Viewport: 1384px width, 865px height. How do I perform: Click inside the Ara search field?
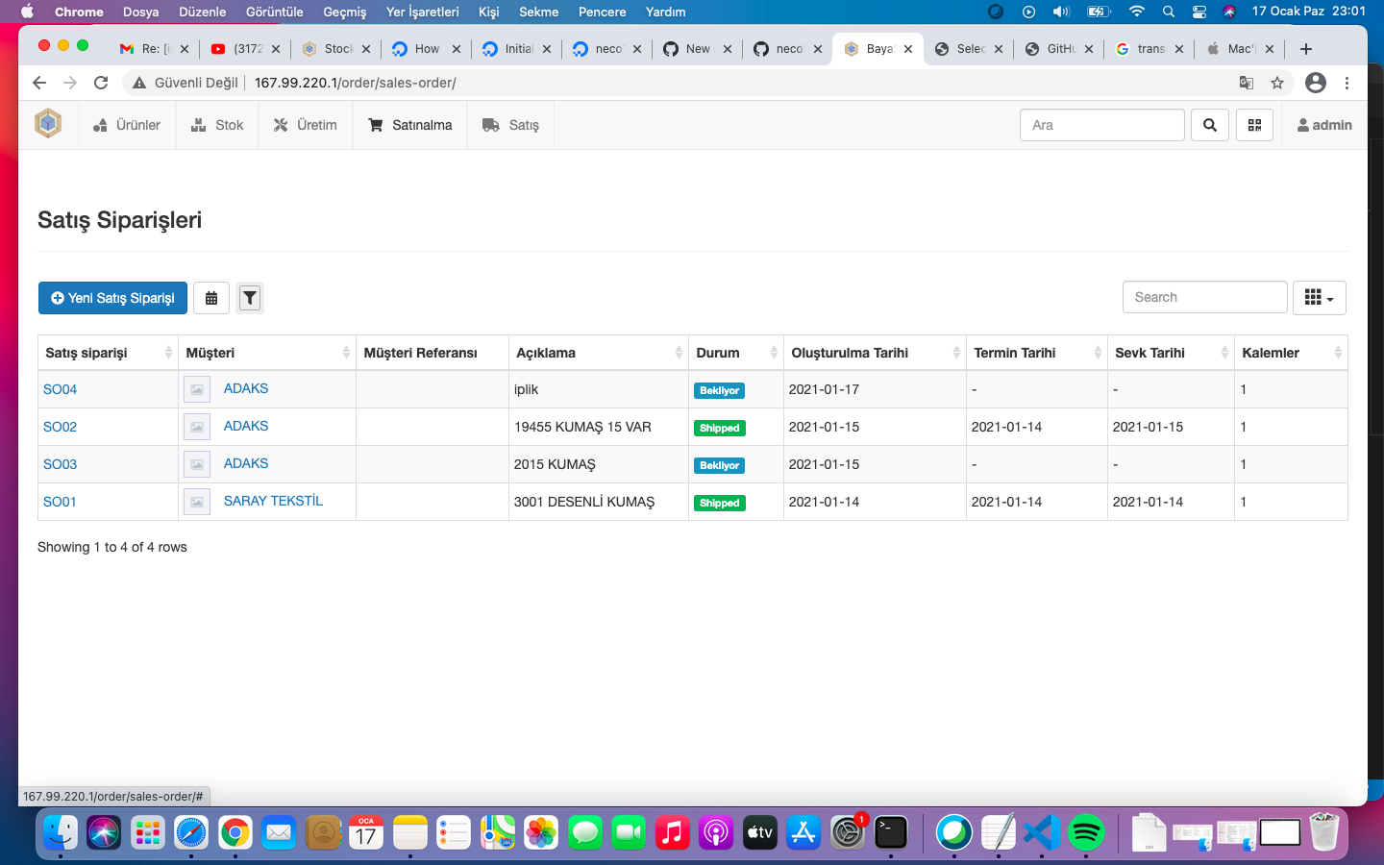point(1101,125)
